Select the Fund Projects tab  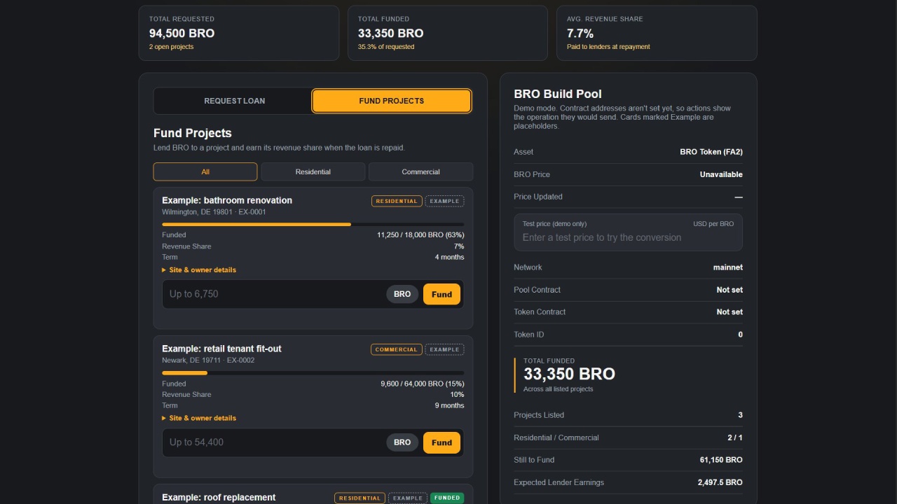point(391,101)
